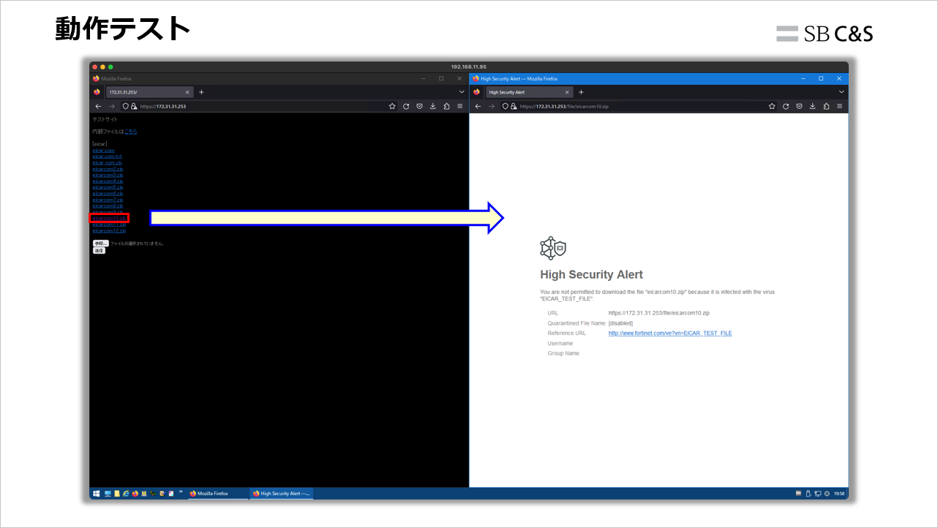Bookmark the alert page via the star icon
The width and height of the screenshot is (938, 528).
(772, 105)
